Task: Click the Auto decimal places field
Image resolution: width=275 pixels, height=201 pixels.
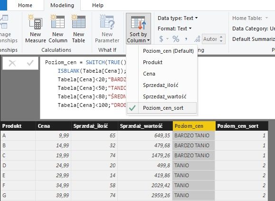Action: 210,39
